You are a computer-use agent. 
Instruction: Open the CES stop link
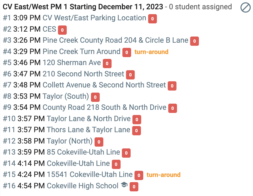49,29
